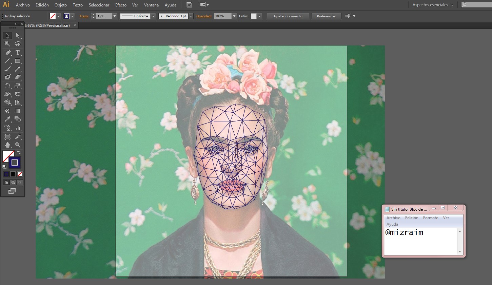The width and height of the screenshot is (492, 285).
Task: Open the Archivo menu in Illustrator
Action: (x=23, y=5)
